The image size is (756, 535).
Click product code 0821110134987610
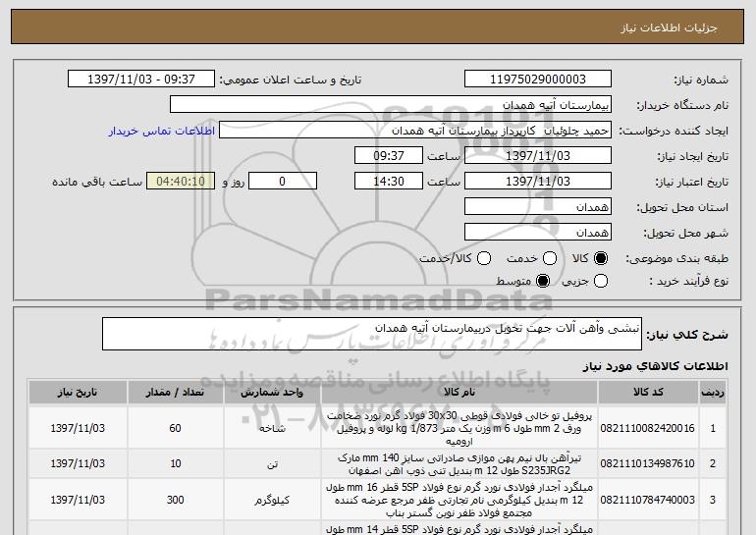coord(648,463)
